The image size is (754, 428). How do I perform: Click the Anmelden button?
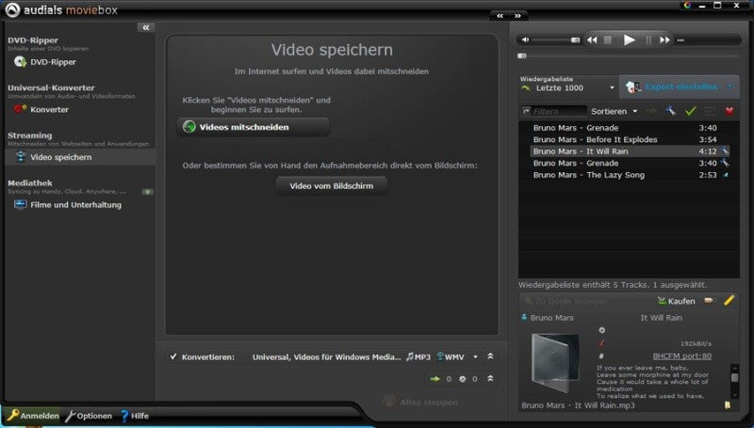pyautogui.click(x=33, y=416)
